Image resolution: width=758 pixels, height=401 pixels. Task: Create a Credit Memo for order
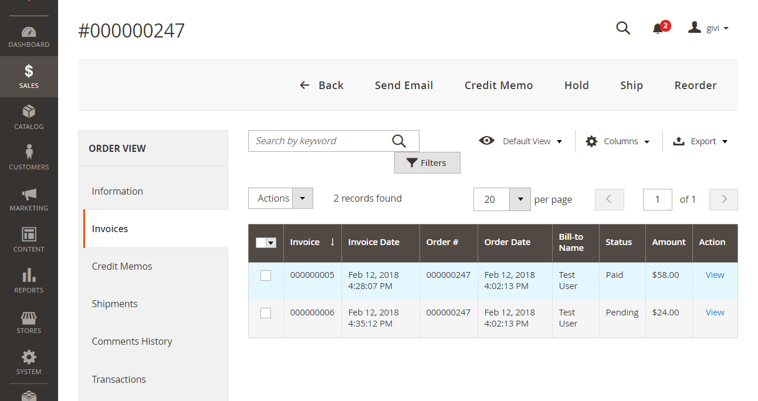pyautogui.click(x=499, y=85)
